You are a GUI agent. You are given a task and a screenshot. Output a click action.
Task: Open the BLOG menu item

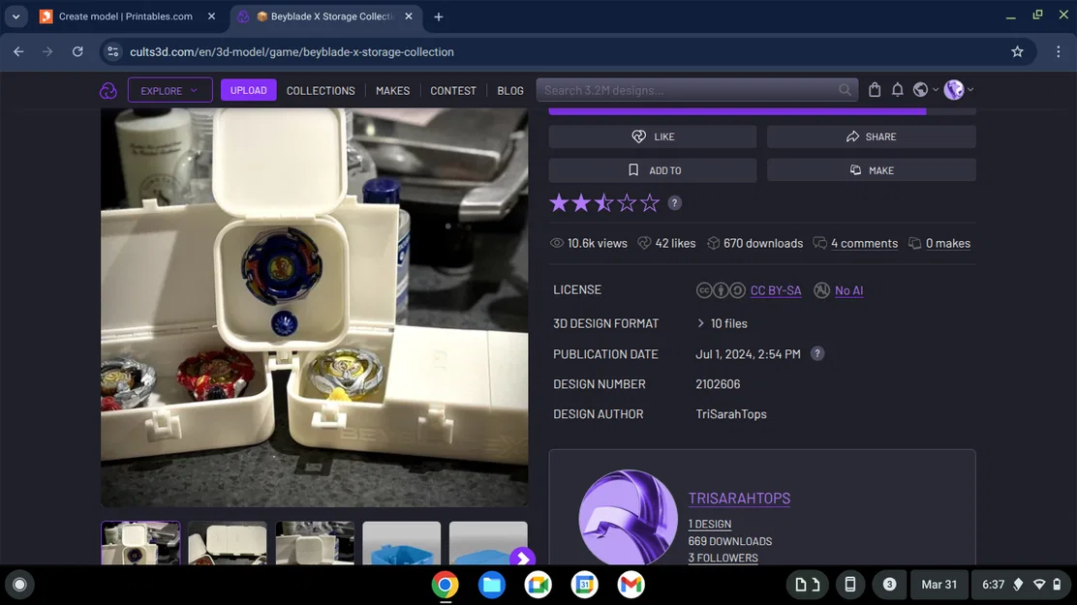pos(510,91)
